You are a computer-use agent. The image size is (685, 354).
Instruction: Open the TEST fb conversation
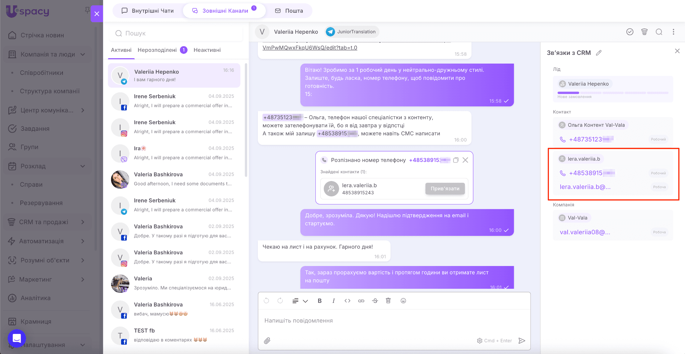[174, 335]
